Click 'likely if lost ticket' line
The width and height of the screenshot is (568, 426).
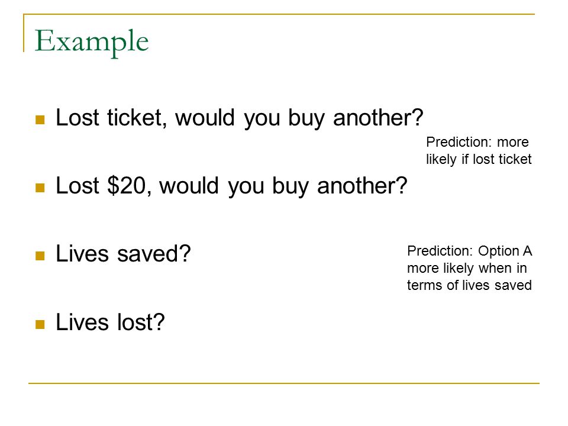(x=479, y=159)
